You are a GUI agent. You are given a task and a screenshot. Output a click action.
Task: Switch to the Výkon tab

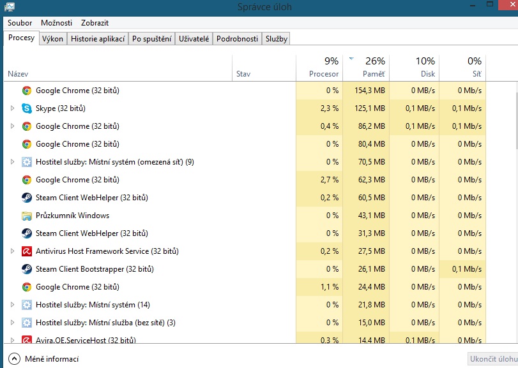[52, 38]
